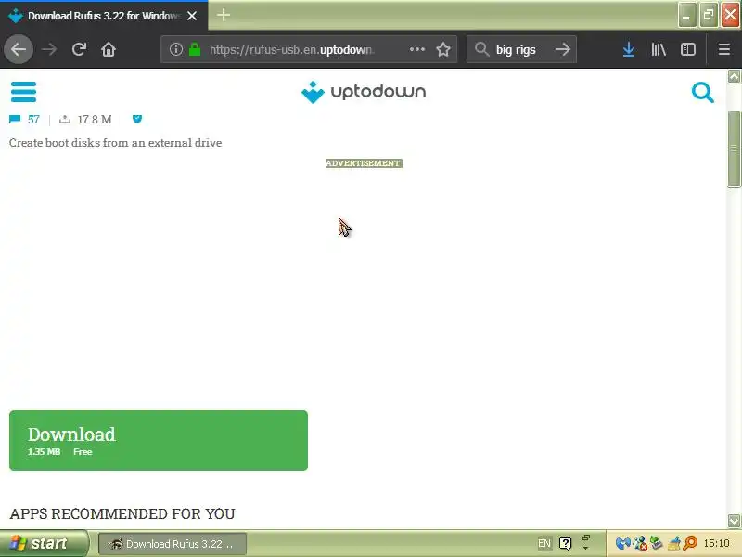Open Uptodown site search magnifier
This screenshot has width=742, height=557.
click(x=703, y=92)
